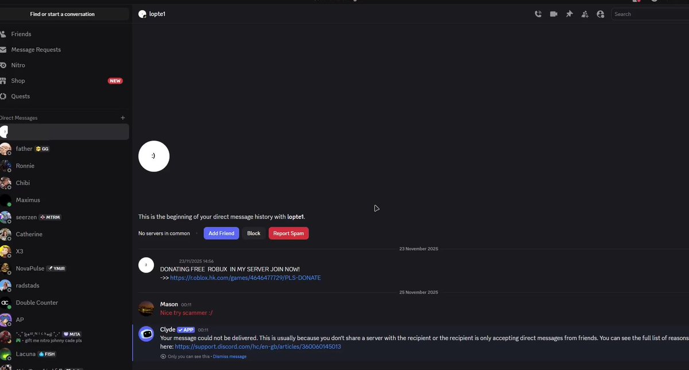Click X3's yellow avatar
Screen dimensions: 689x370
tap(5, 251)
